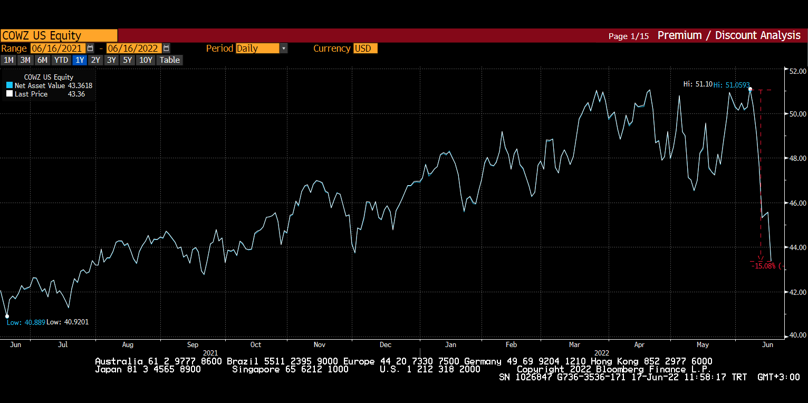The image size is (808, 403).
Task: Choose the YTD range tab
Action: tap(62, 60)
